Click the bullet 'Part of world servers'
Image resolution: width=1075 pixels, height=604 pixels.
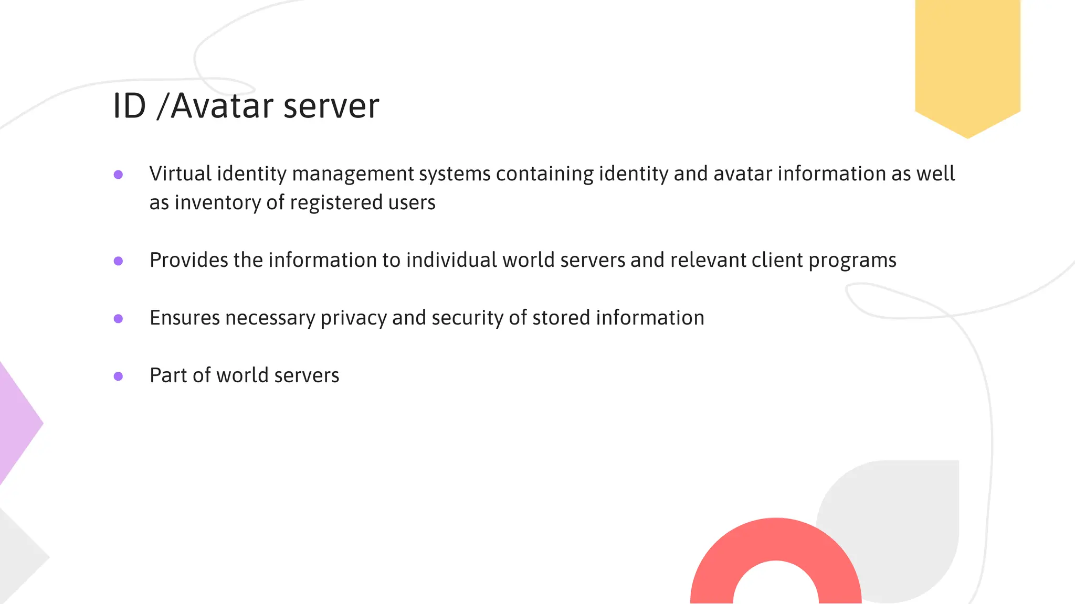coord(244,375)
